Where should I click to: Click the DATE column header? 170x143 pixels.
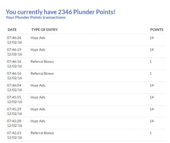pyautogui.click(x=12, y=30)
